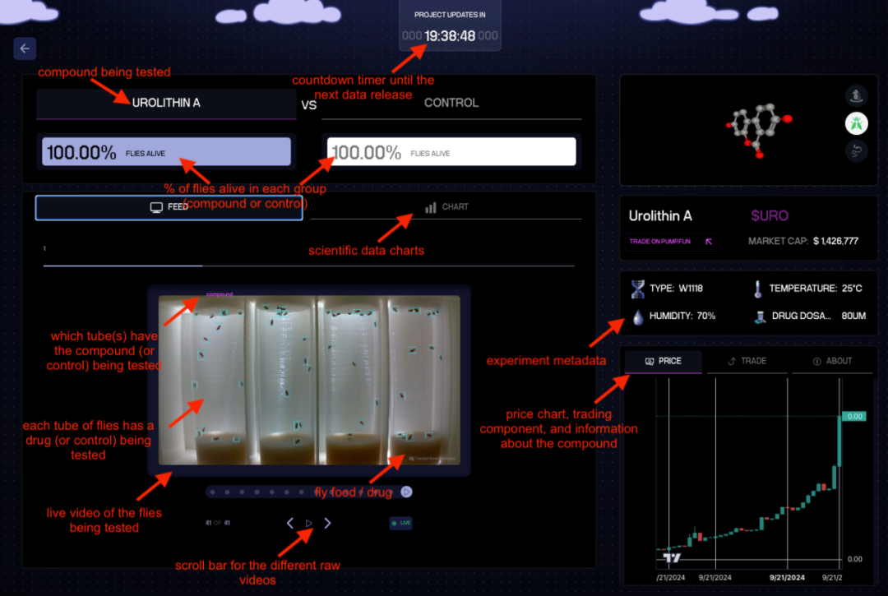888x596 pixels.
Task: Open the Trade on Pump.fun link
Action: click(673, 242)
